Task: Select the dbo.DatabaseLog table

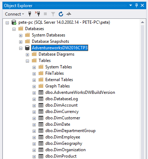Action: [62, 99]
